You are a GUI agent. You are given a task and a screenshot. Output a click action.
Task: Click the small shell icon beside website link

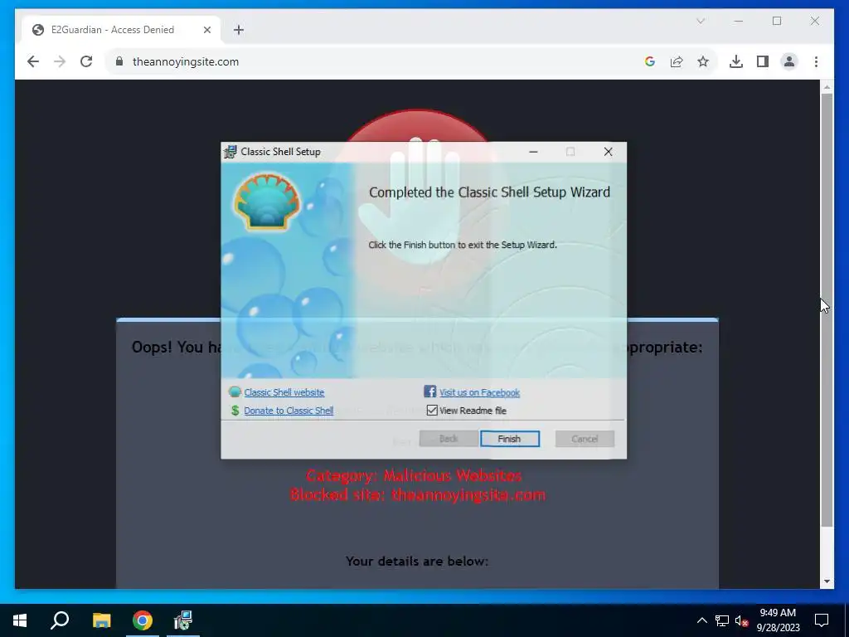[x=235, y=391]
